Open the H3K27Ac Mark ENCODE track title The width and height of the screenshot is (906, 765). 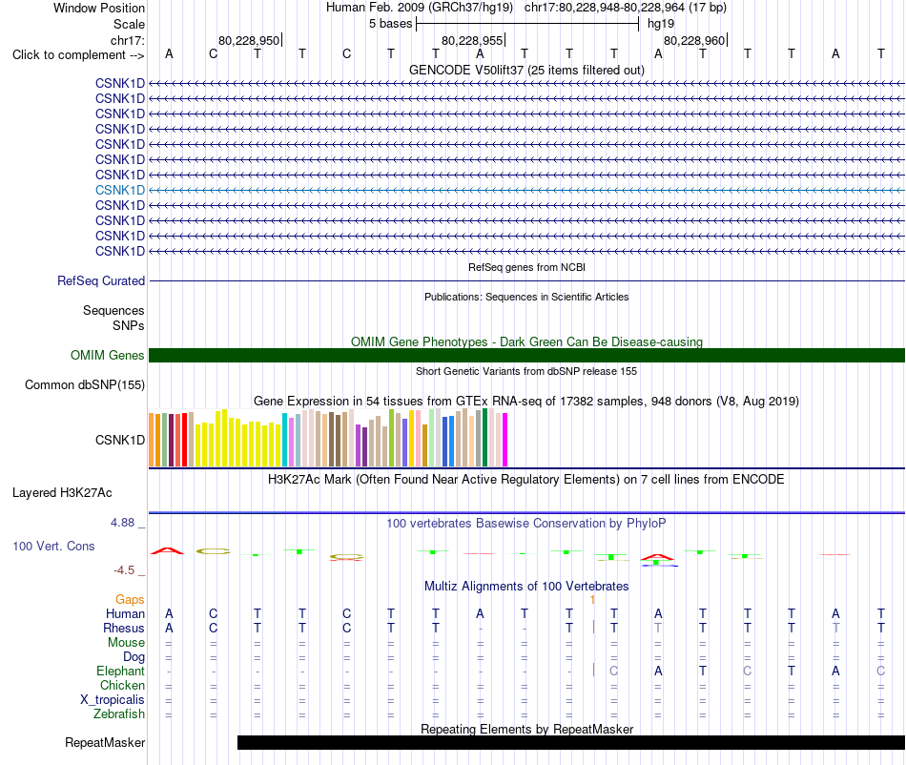click(x=526, y=480)
